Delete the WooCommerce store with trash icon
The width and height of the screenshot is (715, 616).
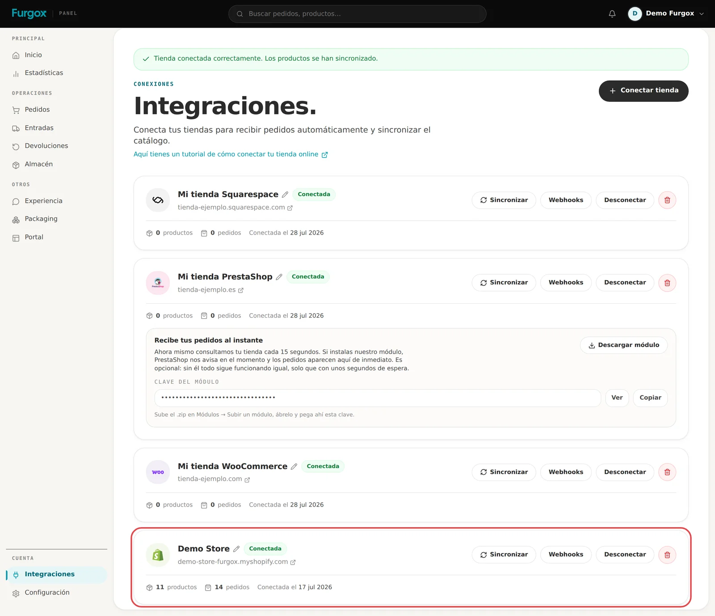click(x=667, y=472)
